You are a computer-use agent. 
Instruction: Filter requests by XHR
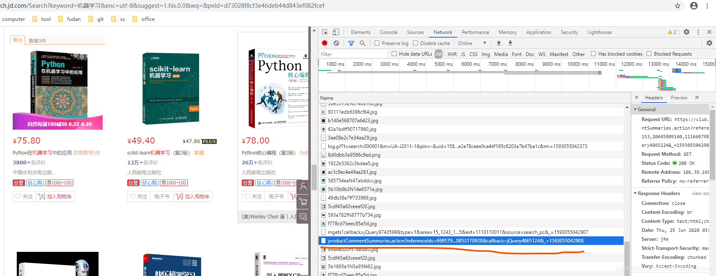coord(452,54)
